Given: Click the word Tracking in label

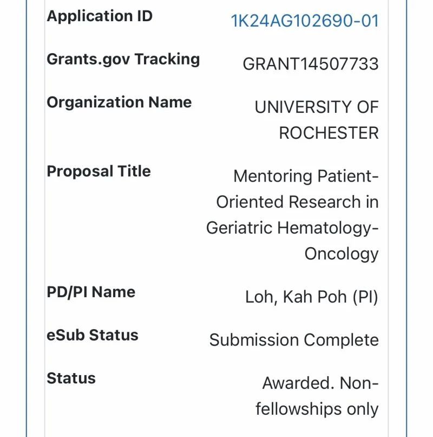Looking at the screenshot, I should 167,59.
